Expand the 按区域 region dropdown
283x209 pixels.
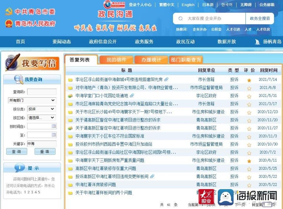click(42, 118)
